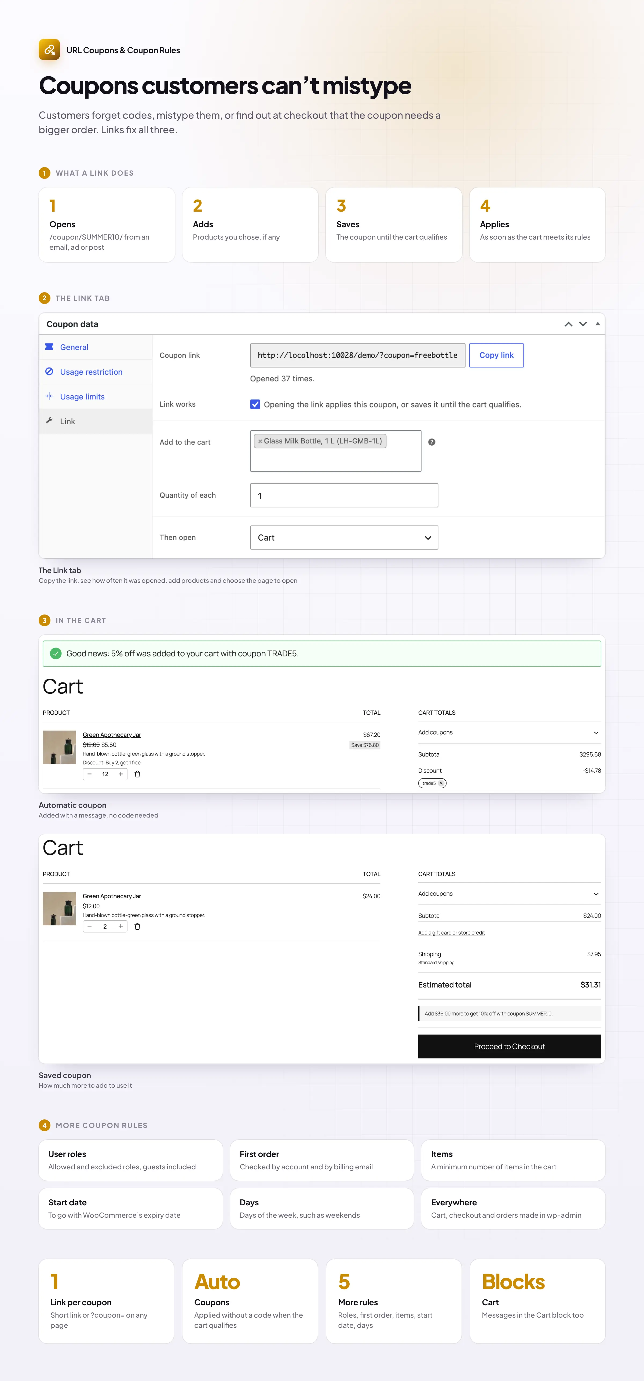Click the 'Save $76.80' badge
Viewport: 644px width, 1381px height.
pyautogui.click(x=365, y=745)
